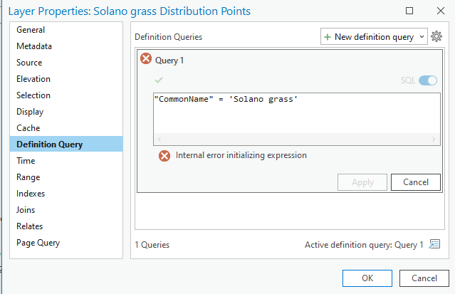Click the green verify checkmark icon
Viewport: 455px width, 294px height.
point(158,80)
